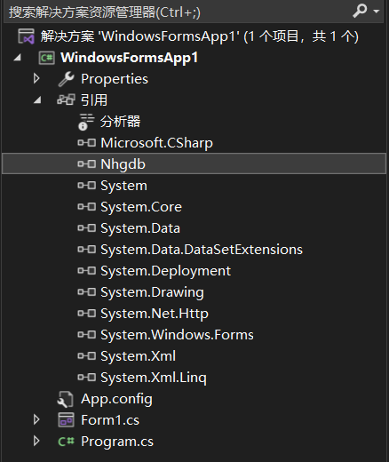The height and width of the screenshot is (462, 389).
Task: Click the App.config file icon
Action: (66, 399)
